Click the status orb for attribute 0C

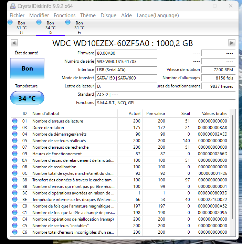point(15,173)
